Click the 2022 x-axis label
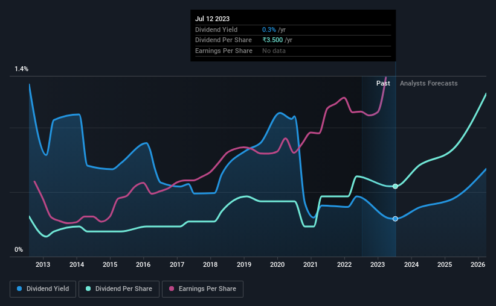 click(344, 264)
